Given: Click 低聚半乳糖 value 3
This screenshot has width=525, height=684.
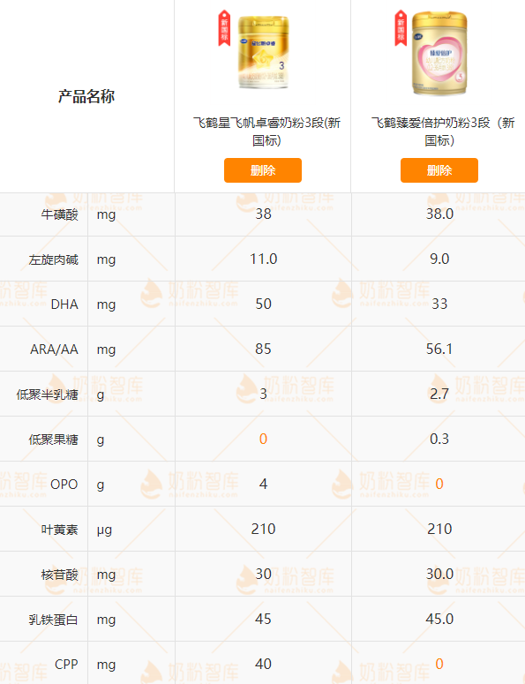Looking at the screenshot, I should click(x=263, y=394).
